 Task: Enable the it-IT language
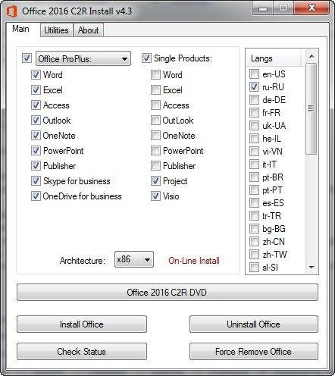point(254,164)
